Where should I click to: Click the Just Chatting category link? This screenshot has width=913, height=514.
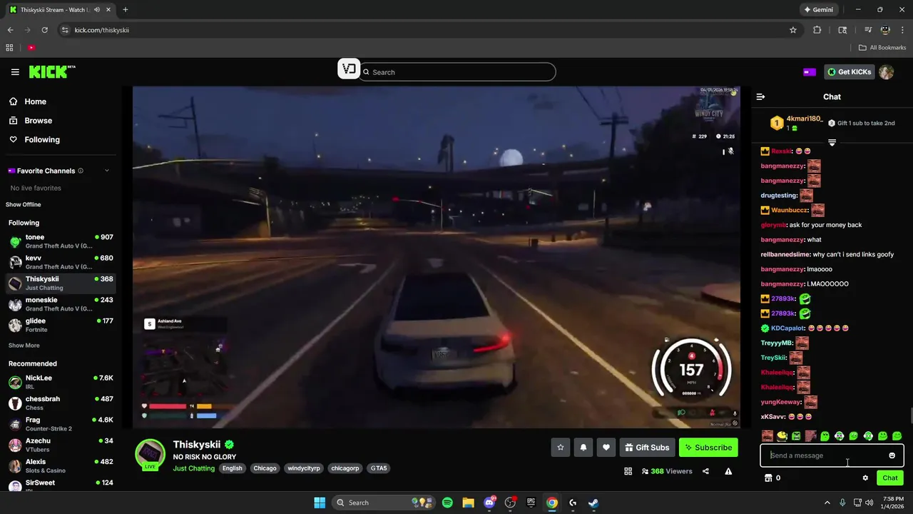tap(193, 468)
